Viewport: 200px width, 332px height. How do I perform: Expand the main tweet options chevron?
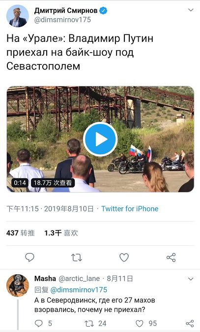191,10
